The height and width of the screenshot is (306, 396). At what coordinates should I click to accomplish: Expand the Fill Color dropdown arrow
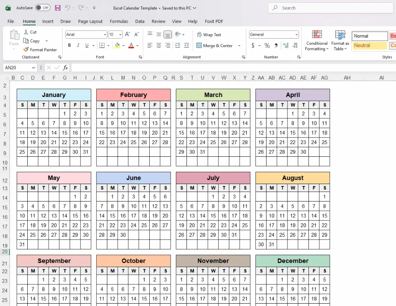tap(123, 46)
